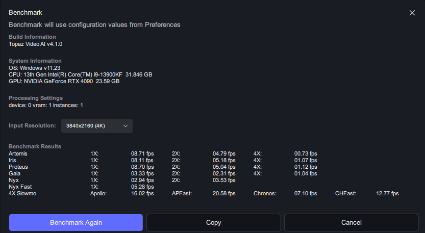Screen dimensions: 425x233
Task: Click the Benchmark Again button
Action: click(76, 222)
